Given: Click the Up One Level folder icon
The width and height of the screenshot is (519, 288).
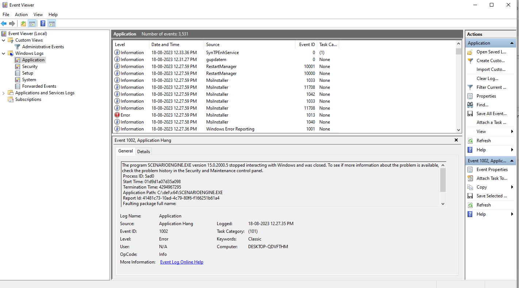Looking at the screenshot, I should (23, 24).
